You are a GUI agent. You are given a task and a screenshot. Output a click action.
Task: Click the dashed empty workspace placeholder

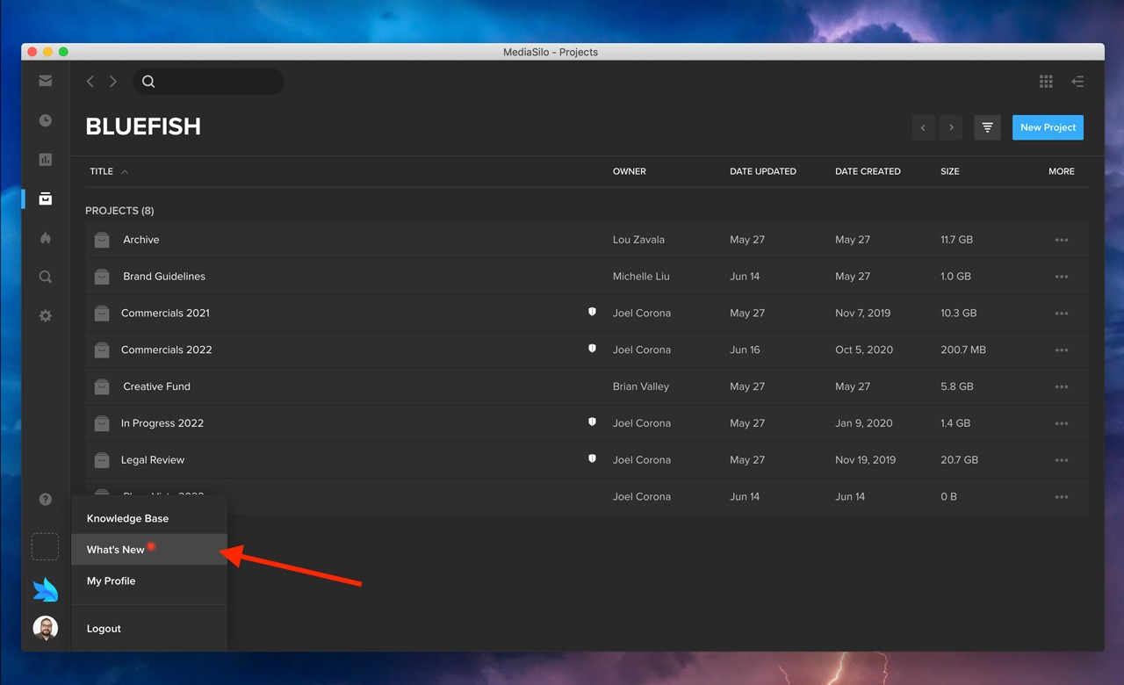[x=45, y=546]
